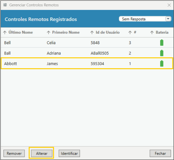
Task: Sort by Bateria column arrow
Action: (x=152, y=32)
